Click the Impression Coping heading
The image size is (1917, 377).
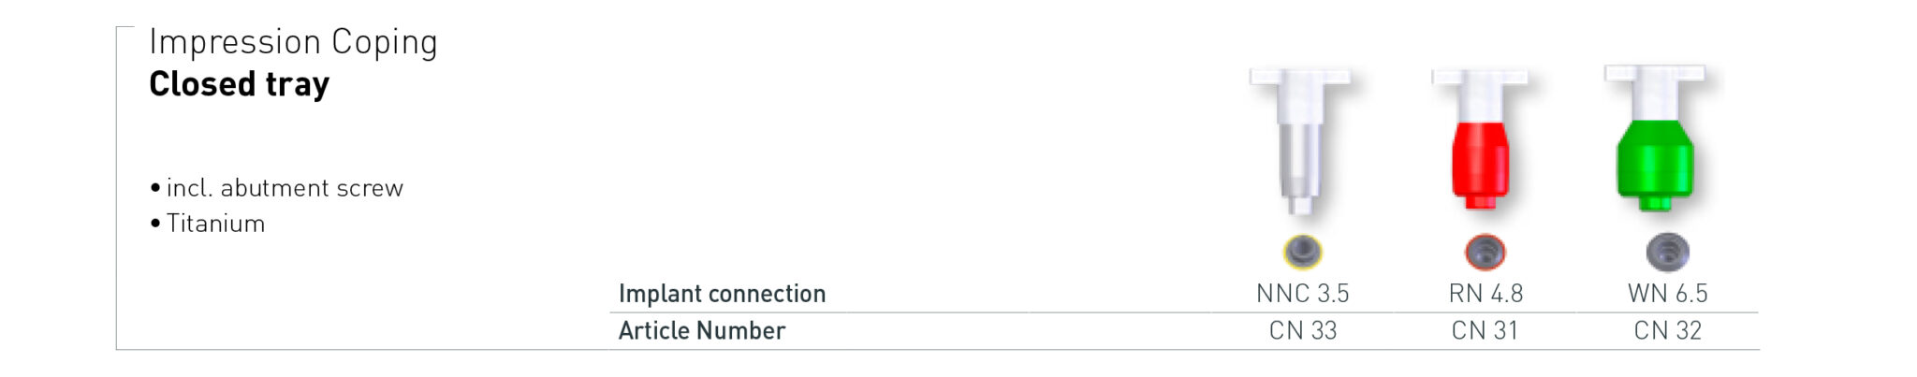[293, 43]
